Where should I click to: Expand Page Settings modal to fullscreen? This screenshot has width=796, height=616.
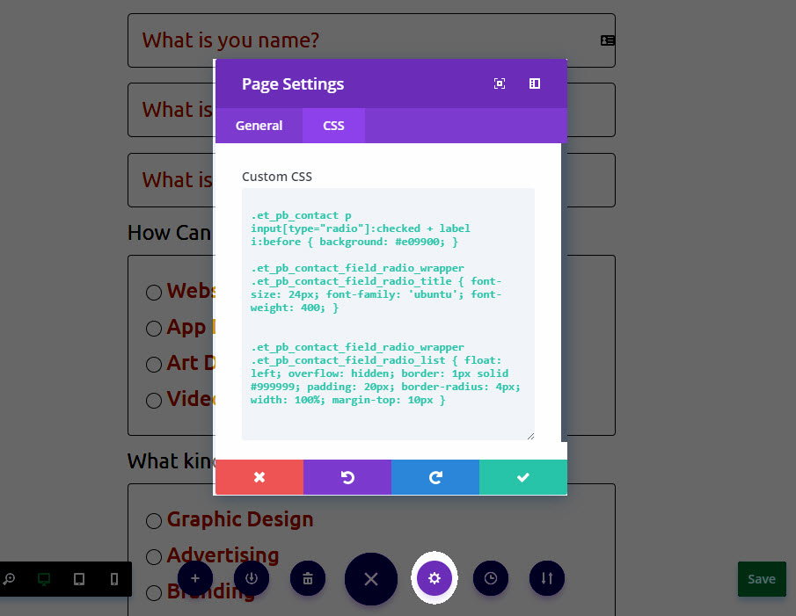500,83
